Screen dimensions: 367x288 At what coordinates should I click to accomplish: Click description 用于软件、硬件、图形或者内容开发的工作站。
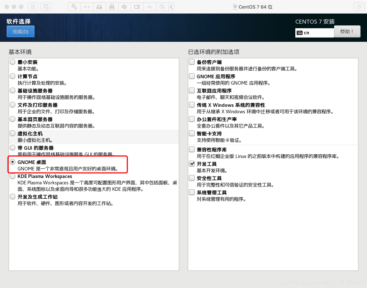point(66,204)
